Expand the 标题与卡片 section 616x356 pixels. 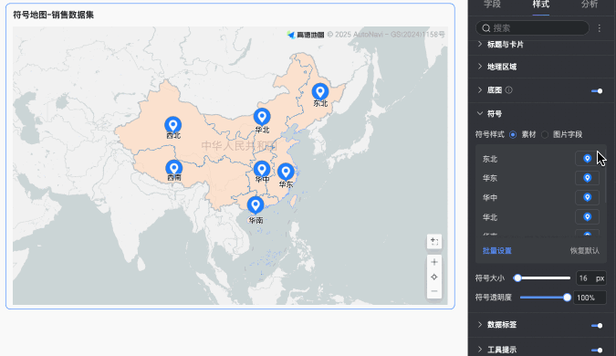(506, 45)
